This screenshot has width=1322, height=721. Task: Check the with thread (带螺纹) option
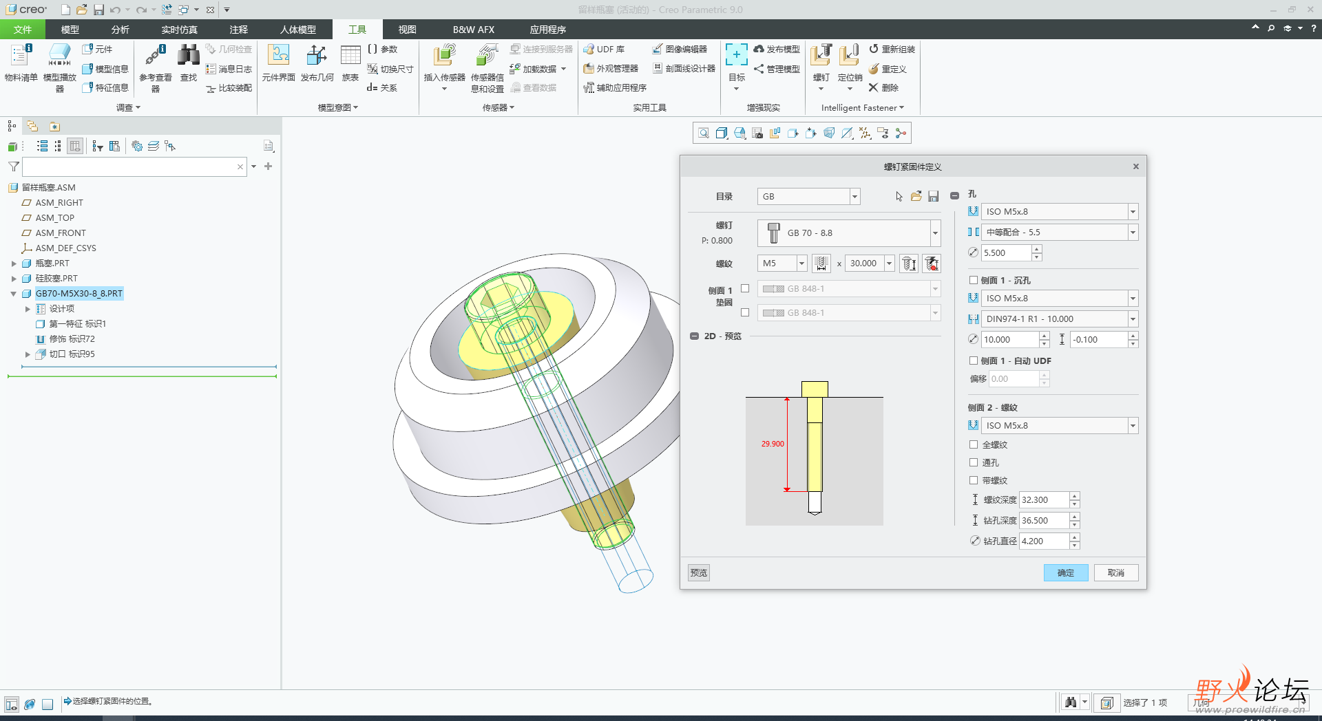tap(974, 480)
